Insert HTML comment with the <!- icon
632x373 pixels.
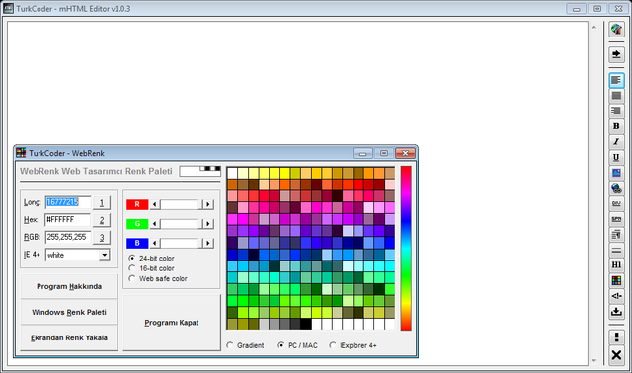pyautogui.click(x=616, y=296)
